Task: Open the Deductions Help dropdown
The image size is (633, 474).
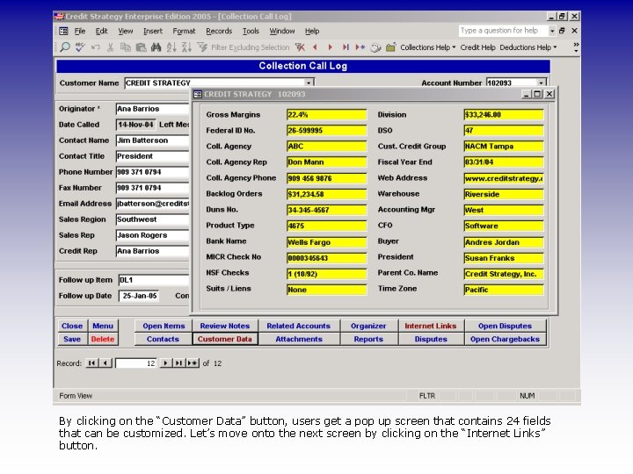Action: point(528,47)
